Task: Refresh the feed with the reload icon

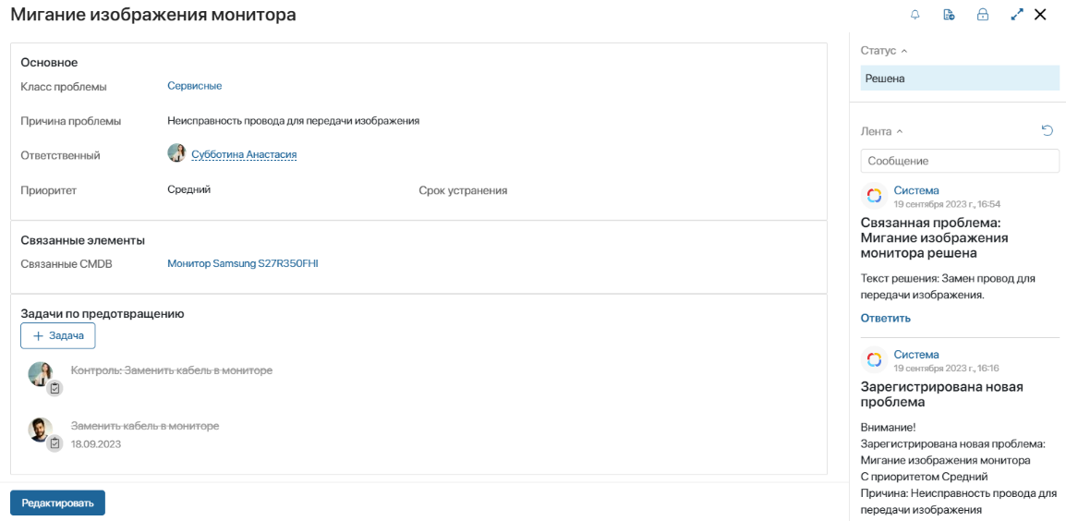Action: point(1048,130)
